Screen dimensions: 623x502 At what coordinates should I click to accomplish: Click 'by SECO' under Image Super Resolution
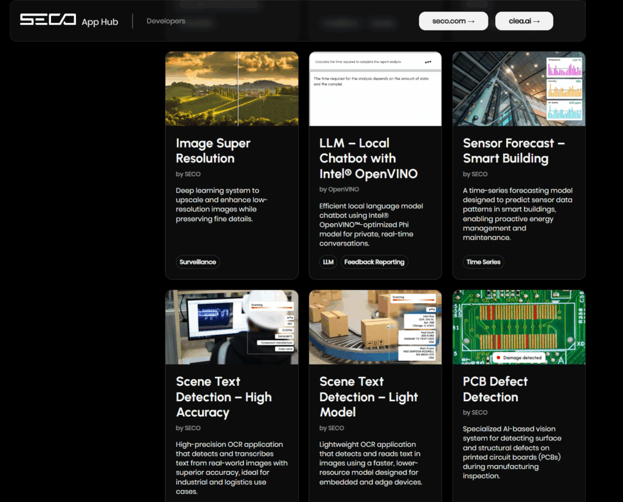tap(188, 174)
